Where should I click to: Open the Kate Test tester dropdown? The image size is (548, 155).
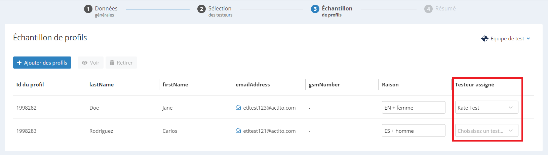486,108
